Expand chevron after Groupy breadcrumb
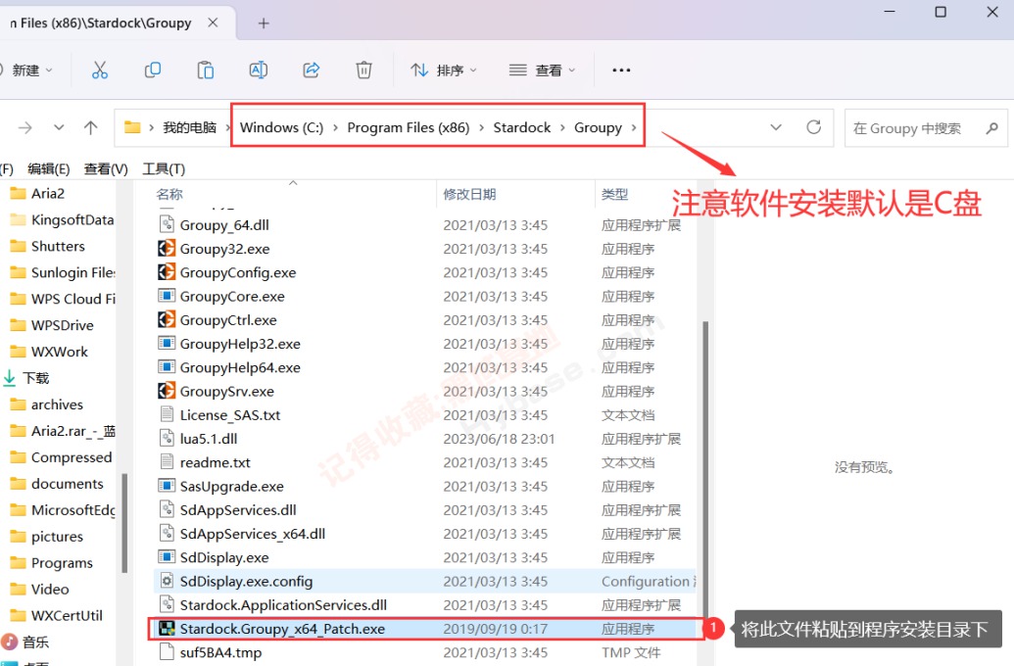 pos(634,128)
